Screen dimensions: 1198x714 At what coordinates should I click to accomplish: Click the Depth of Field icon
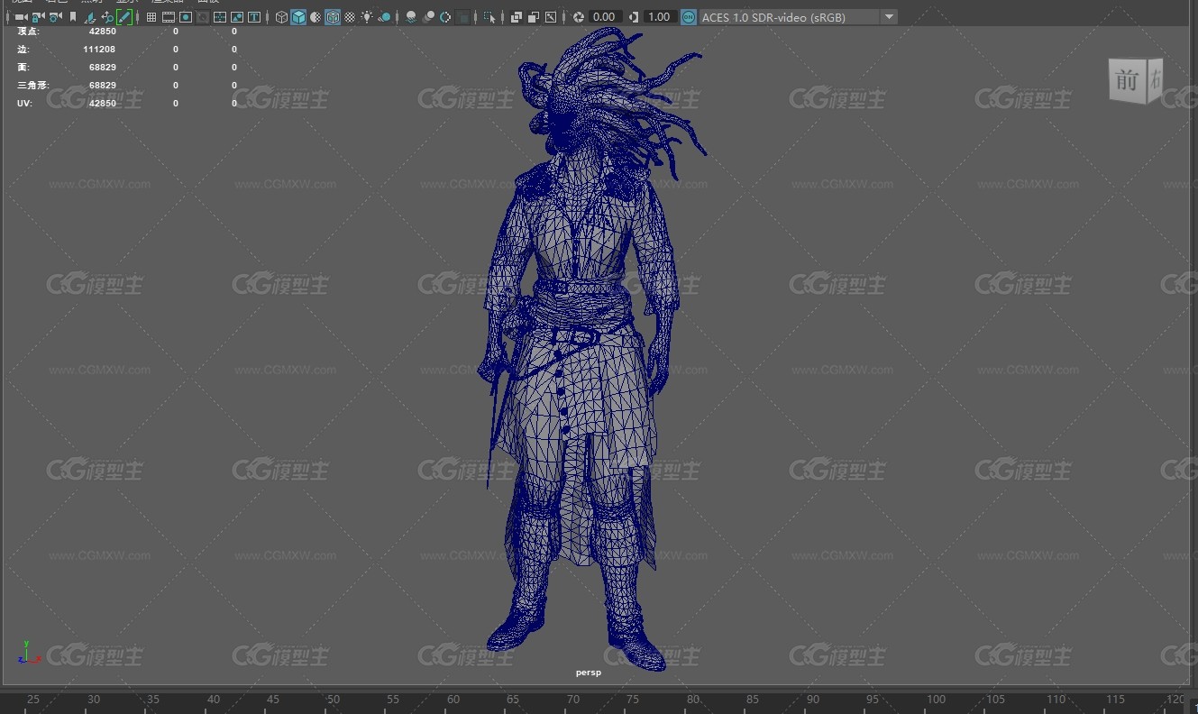(463, 17)
